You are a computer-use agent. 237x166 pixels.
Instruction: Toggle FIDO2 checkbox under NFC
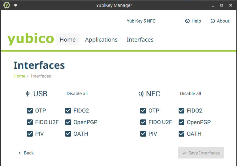pyautogui.click(x=181, y=111)
